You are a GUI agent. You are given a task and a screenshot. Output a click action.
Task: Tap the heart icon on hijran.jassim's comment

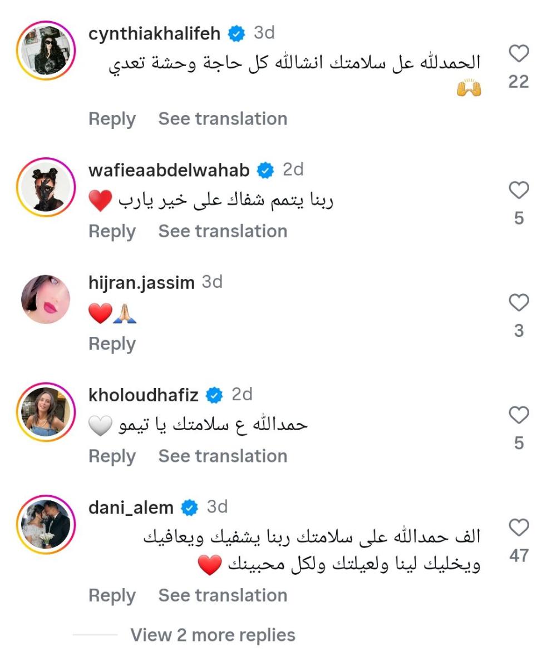coord(519,303)
